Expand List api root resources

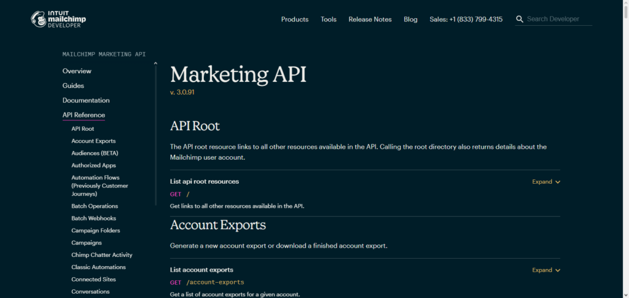pos(546,182)
